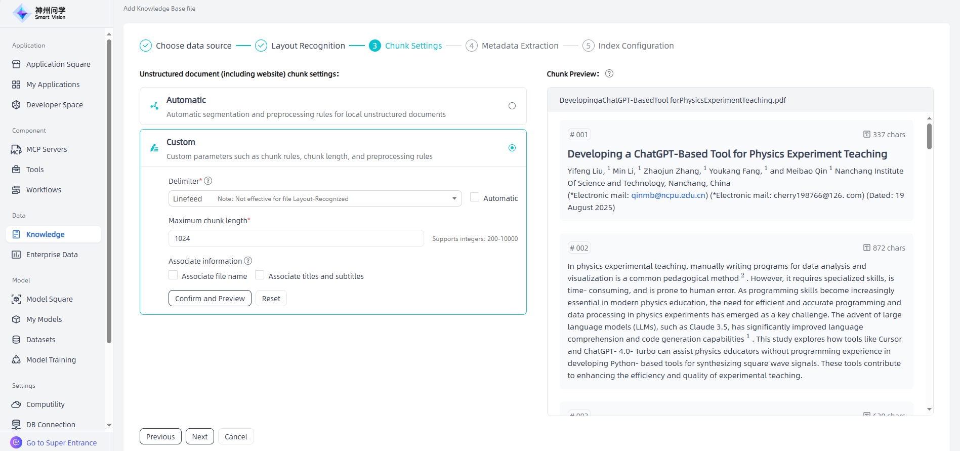
Task: Click the Maximum chunk length input field
Action: coord(296,238)
